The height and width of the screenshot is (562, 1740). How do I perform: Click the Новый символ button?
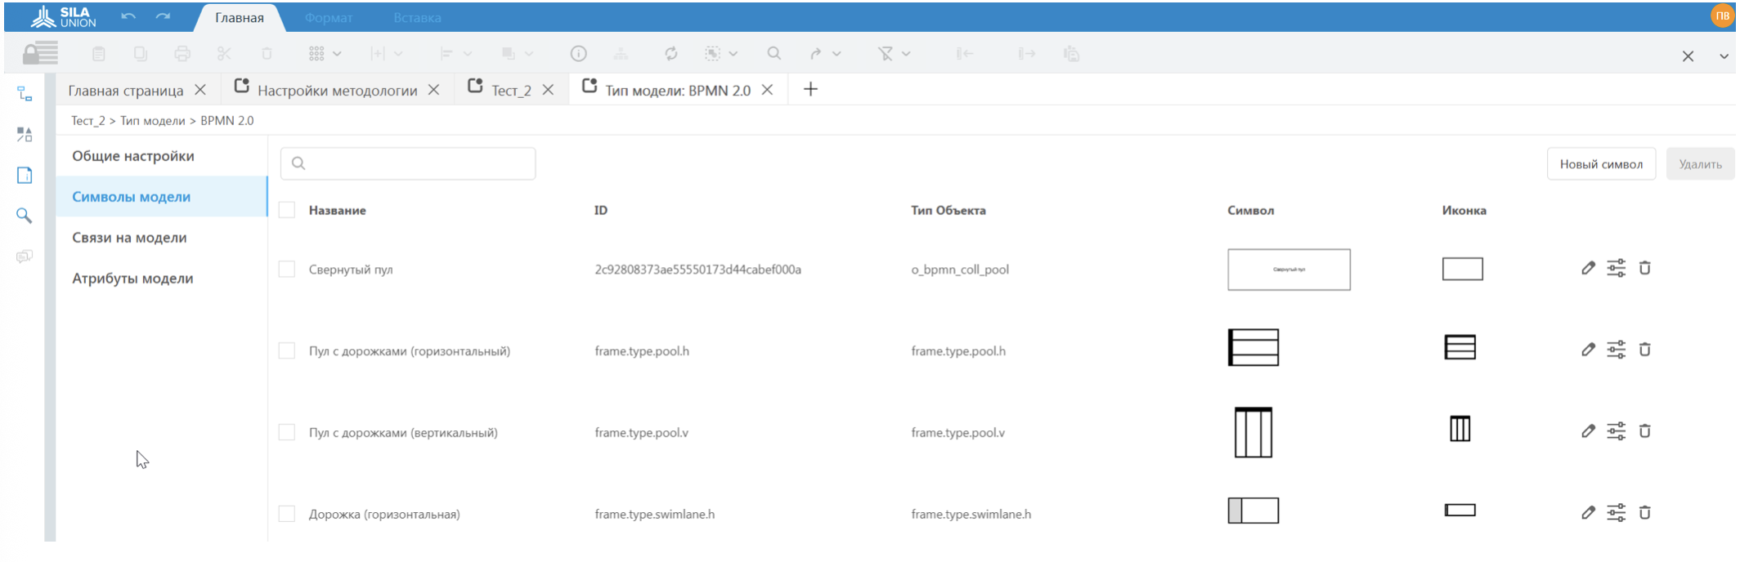(1600, 164)
